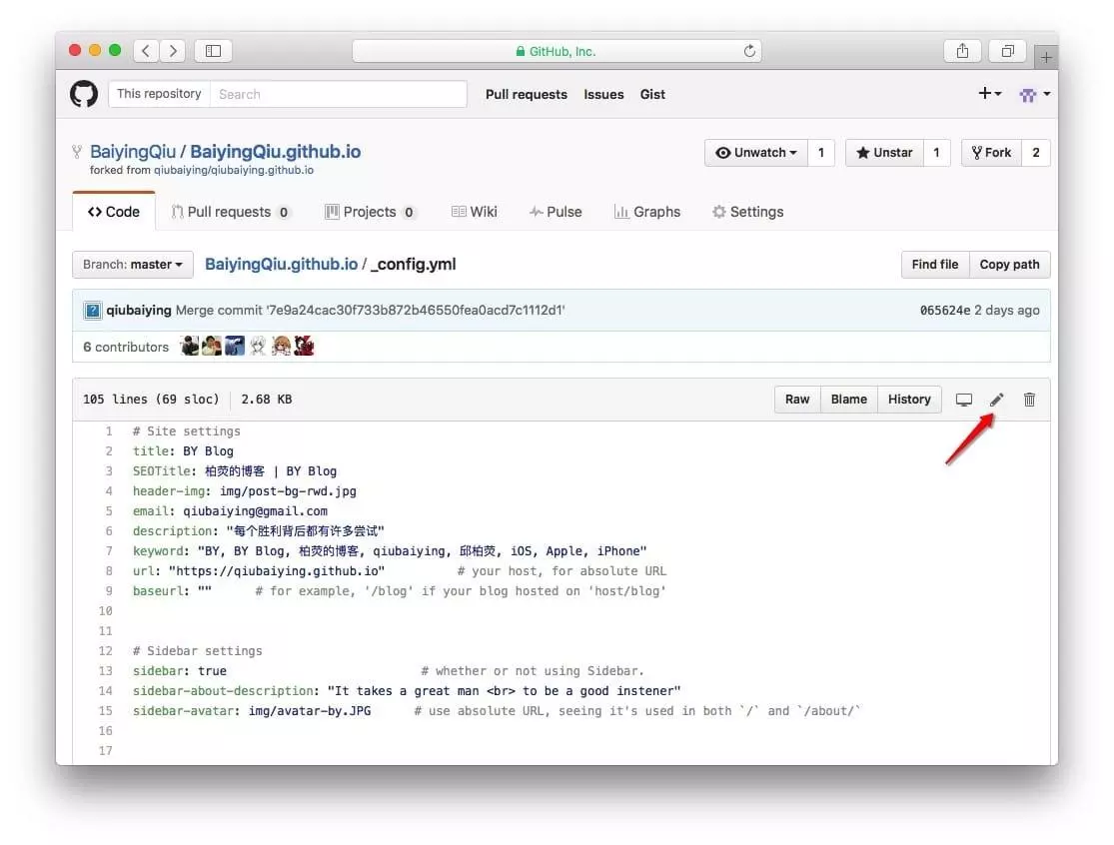The width and height of the screenshot is (1114, 845).
Task: Open repository Settings tab
Action: click(748, 212)
